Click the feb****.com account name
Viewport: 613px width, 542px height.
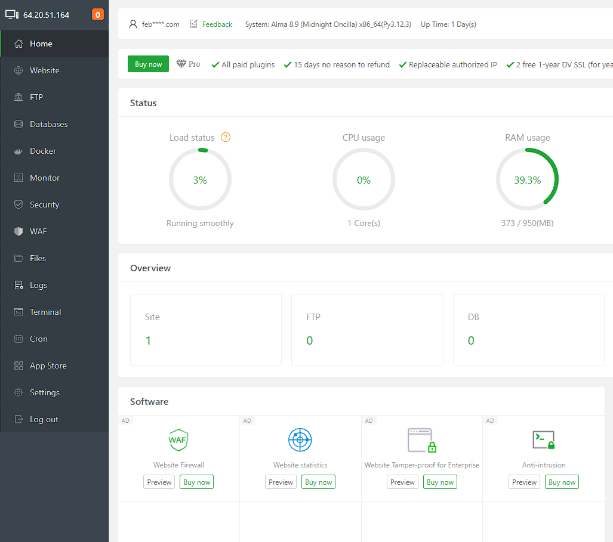161,24
